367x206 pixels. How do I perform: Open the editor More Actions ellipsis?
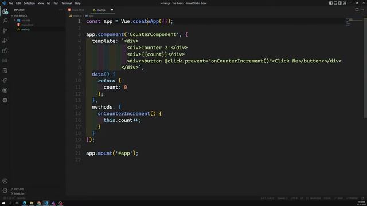(362, 10)
